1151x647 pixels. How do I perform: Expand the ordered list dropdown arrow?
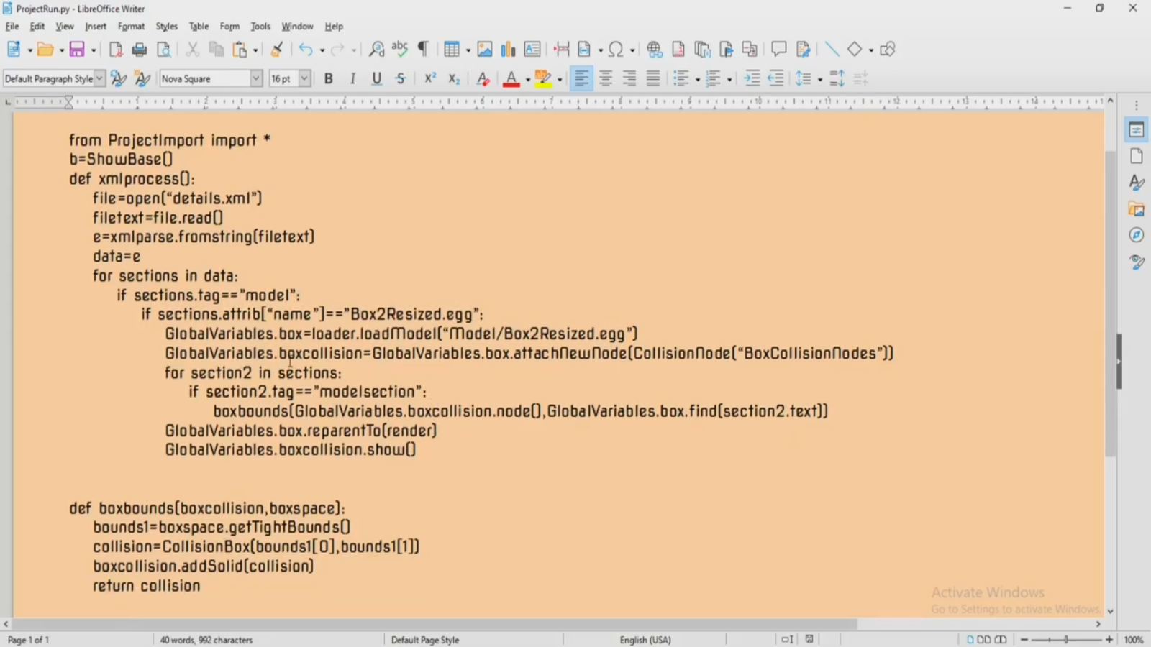729,79
